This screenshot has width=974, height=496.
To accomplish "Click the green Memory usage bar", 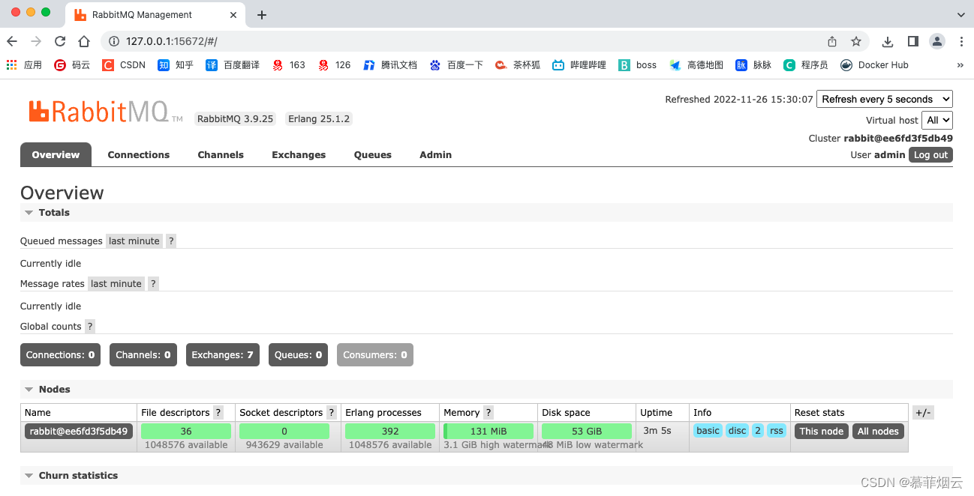I will (489, 431).
